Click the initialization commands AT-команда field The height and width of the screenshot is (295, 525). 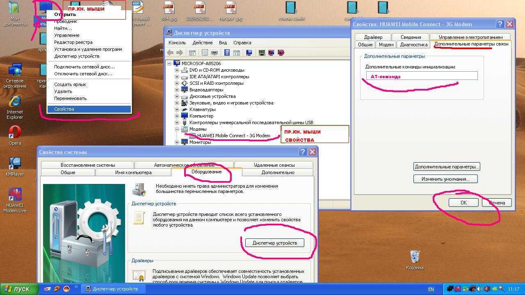pos(422,76)
